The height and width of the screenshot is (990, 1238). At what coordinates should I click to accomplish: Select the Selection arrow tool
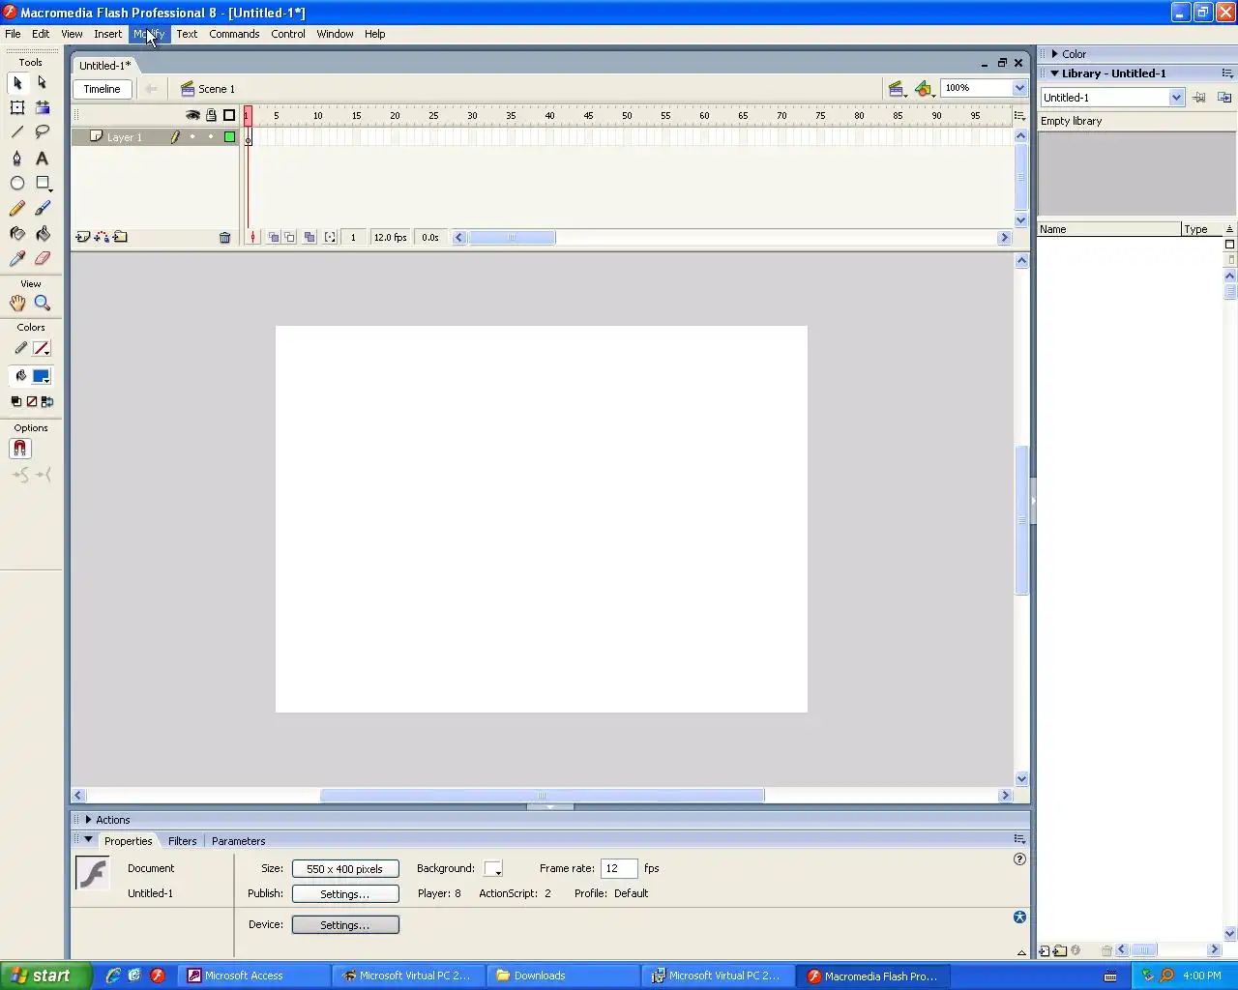click(17, 83)
